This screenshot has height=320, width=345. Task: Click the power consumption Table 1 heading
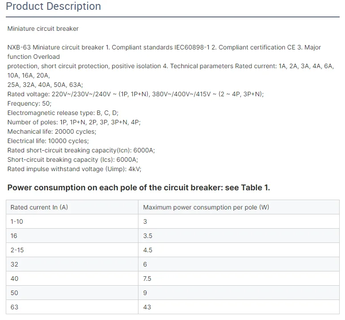138,188
